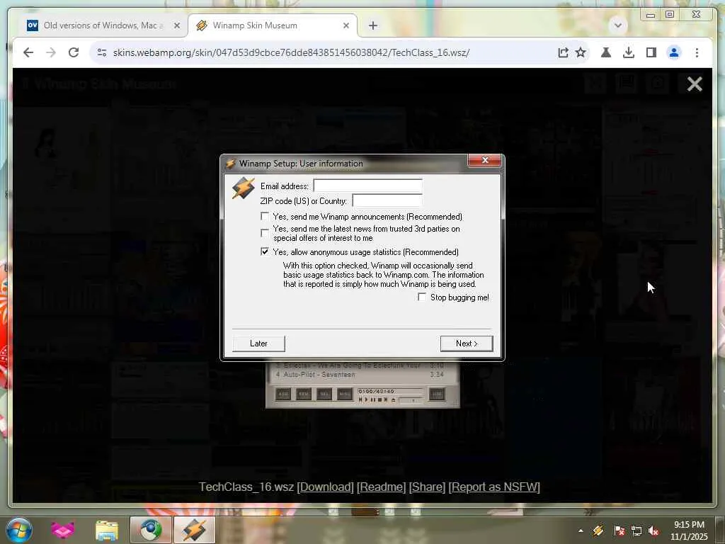
Task: Open File Explorer from the taskbar
Action: (107, 530)
